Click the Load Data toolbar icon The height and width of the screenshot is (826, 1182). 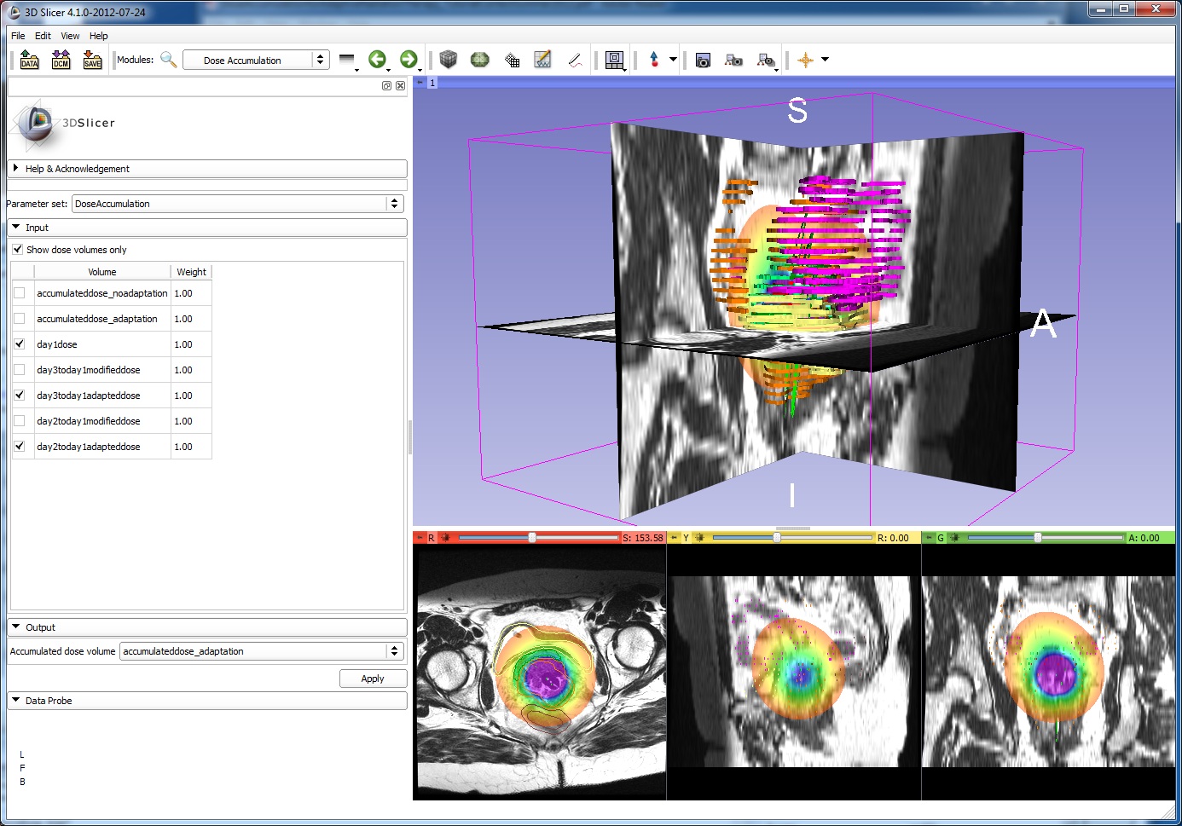tap(29, 60)
